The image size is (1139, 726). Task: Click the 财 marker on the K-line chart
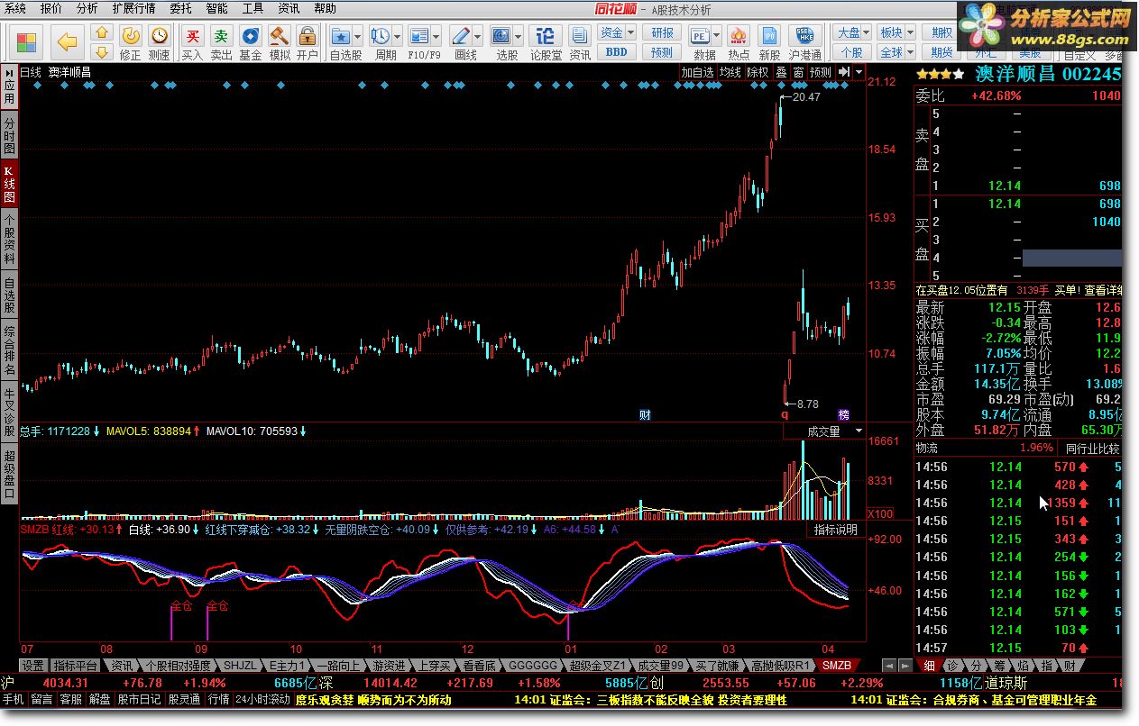645,415
